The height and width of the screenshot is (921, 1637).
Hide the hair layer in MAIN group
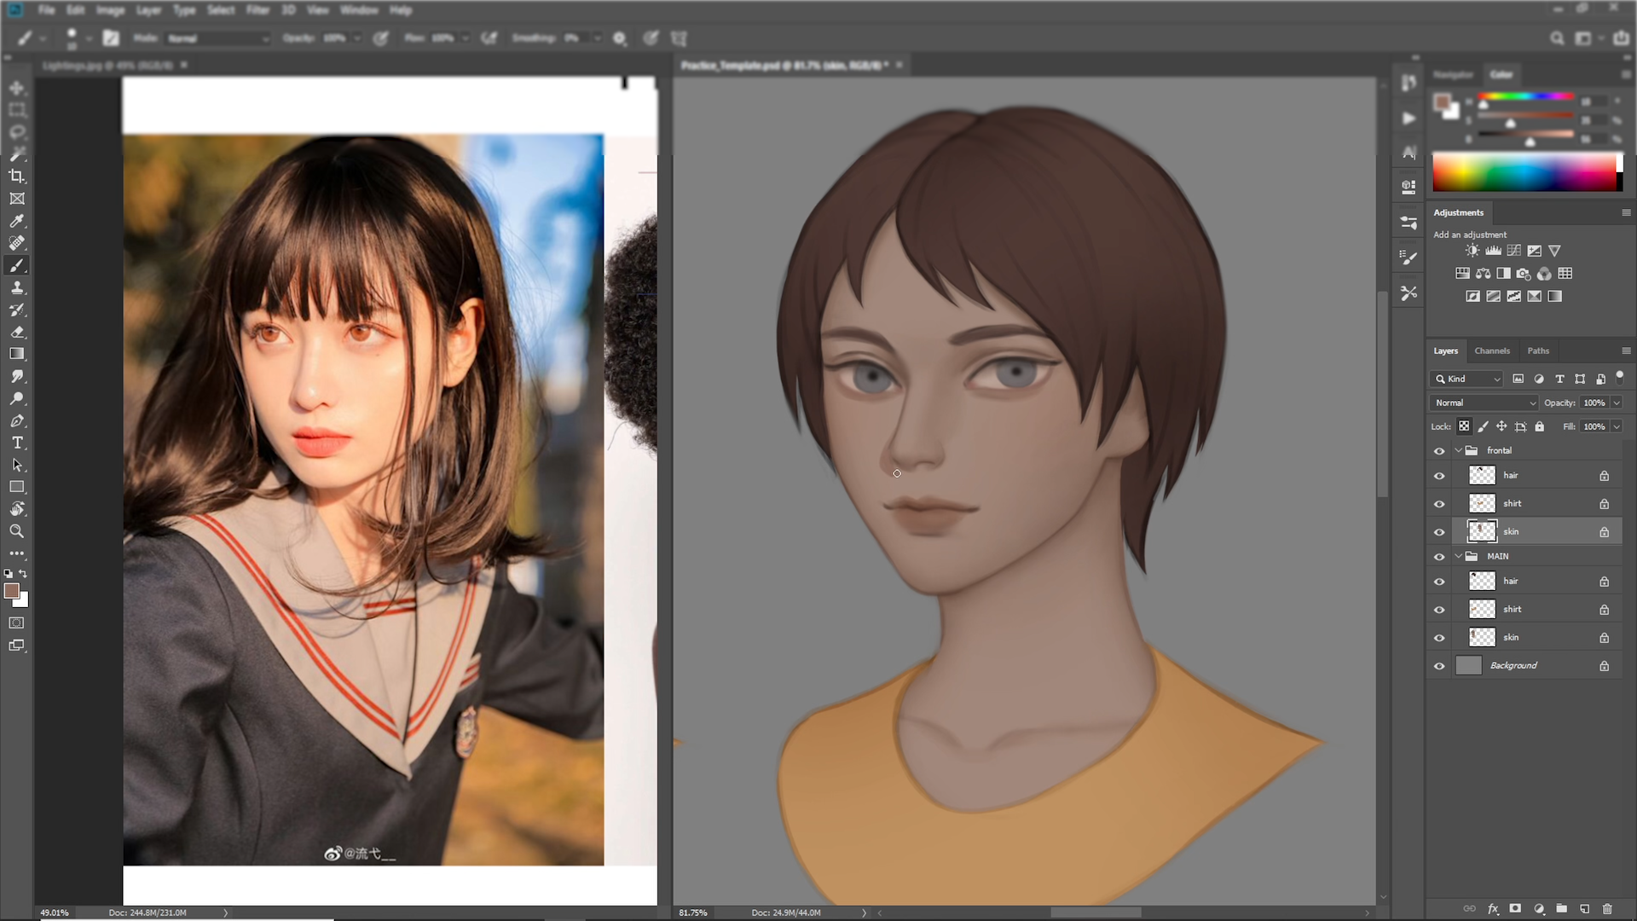[x=1439, y=582]
